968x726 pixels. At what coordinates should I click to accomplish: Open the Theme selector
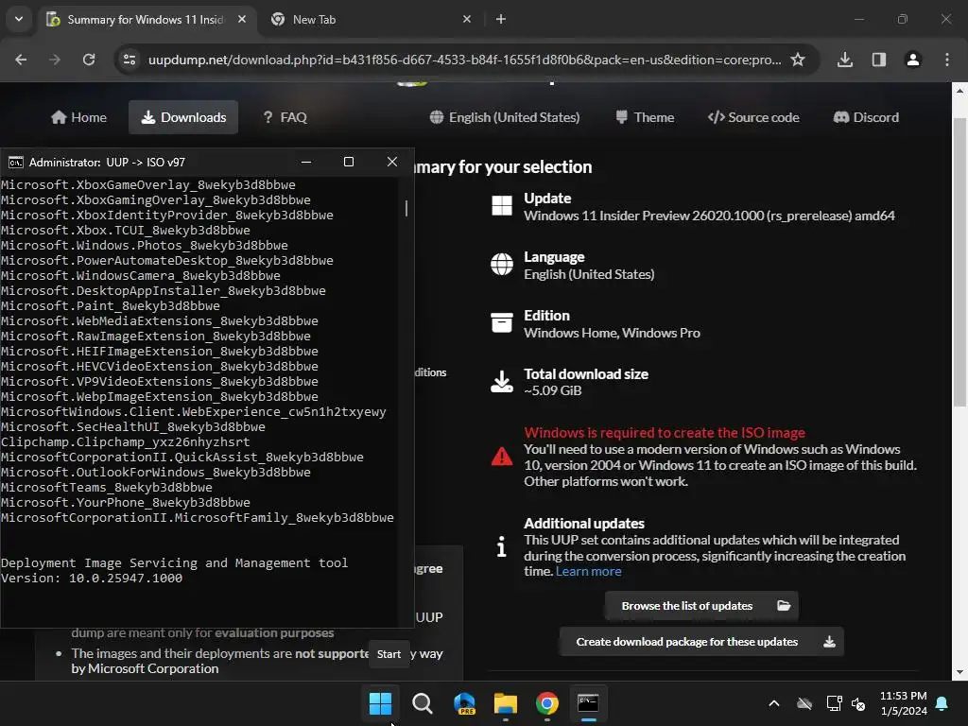point(645,117)
